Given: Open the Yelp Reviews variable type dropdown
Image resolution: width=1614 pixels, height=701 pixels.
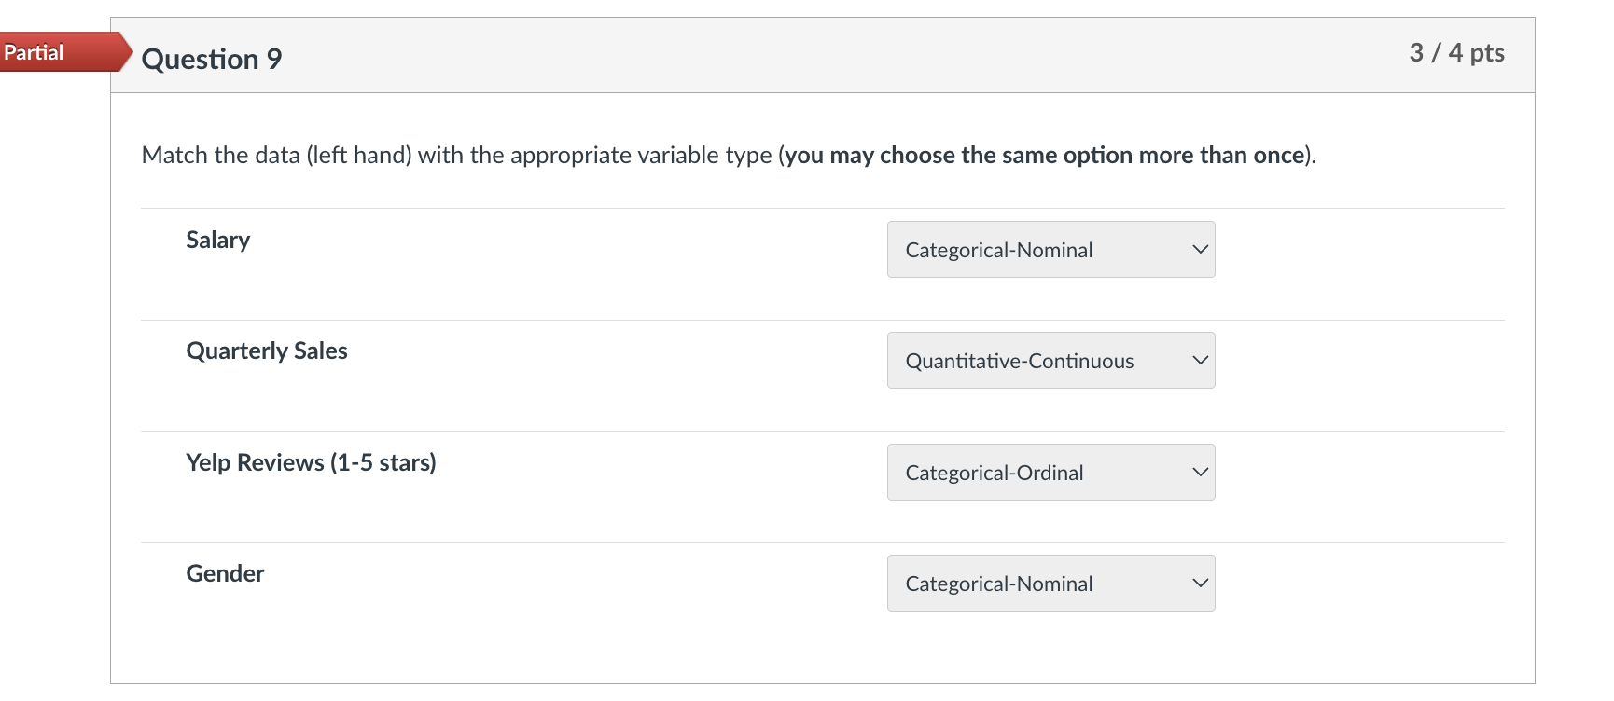Looking at the screenshot, I should pyautogui.click(x=1050, y=473).
